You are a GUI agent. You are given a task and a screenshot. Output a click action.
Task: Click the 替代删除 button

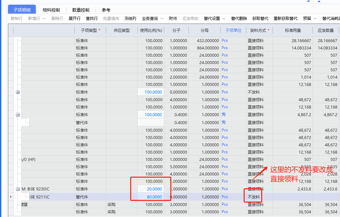[239, 19]
